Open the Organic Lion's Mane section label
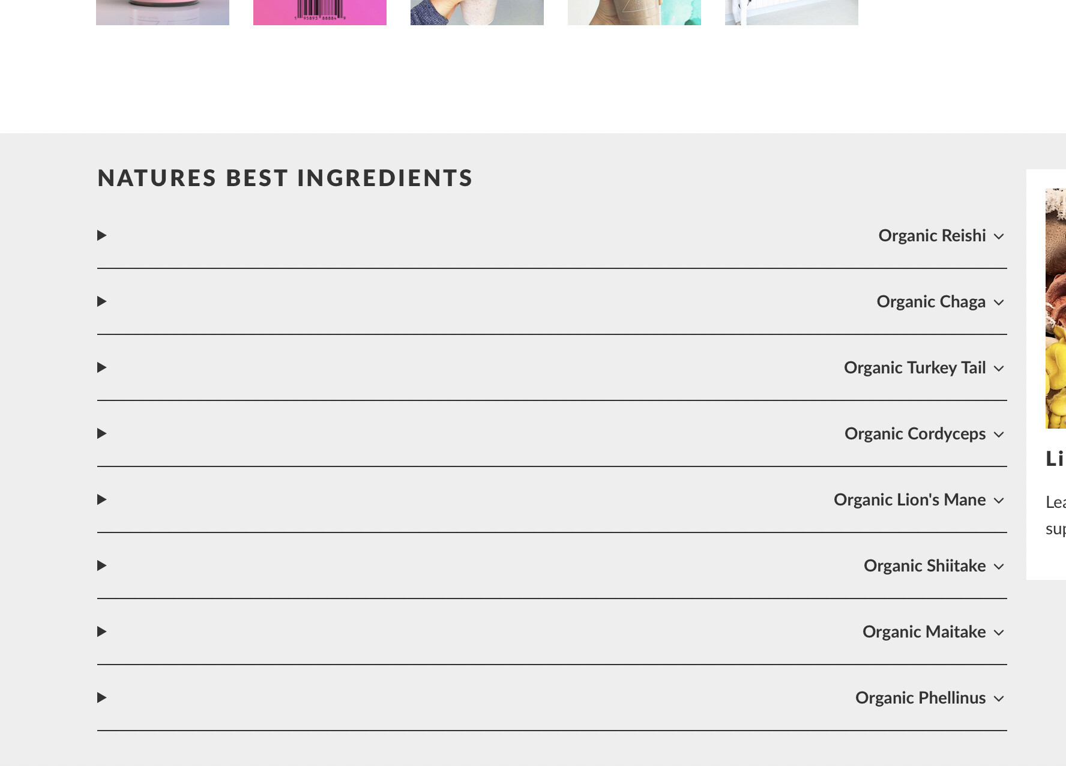Screen dimensions: 1066x766 click(x=909, y=499)
